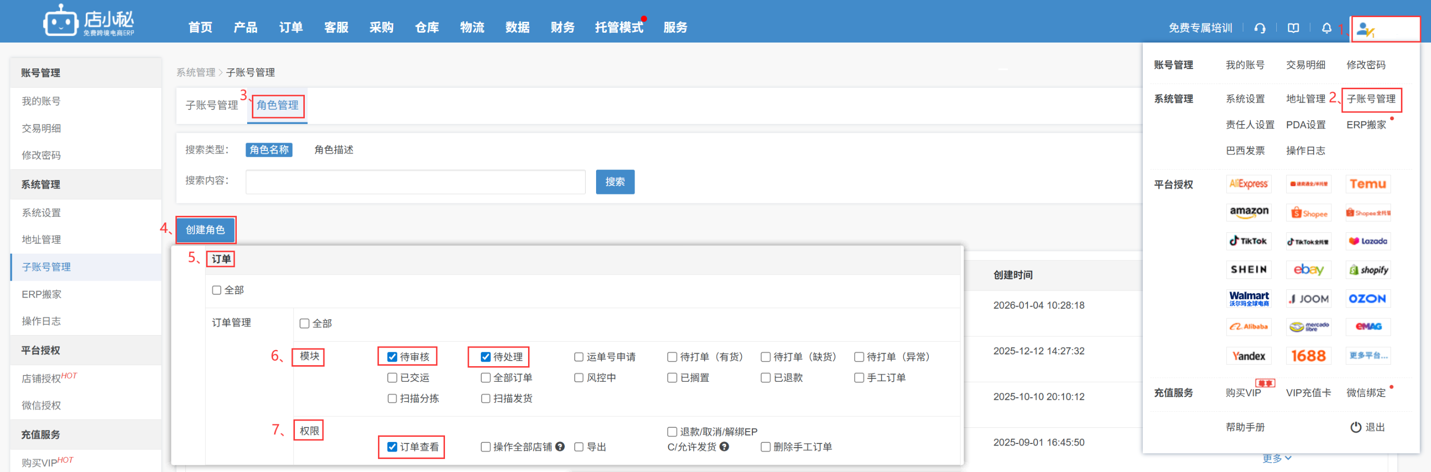Click the notification bell icon
1431x472 pixels.
click(x=1327, y=27)
